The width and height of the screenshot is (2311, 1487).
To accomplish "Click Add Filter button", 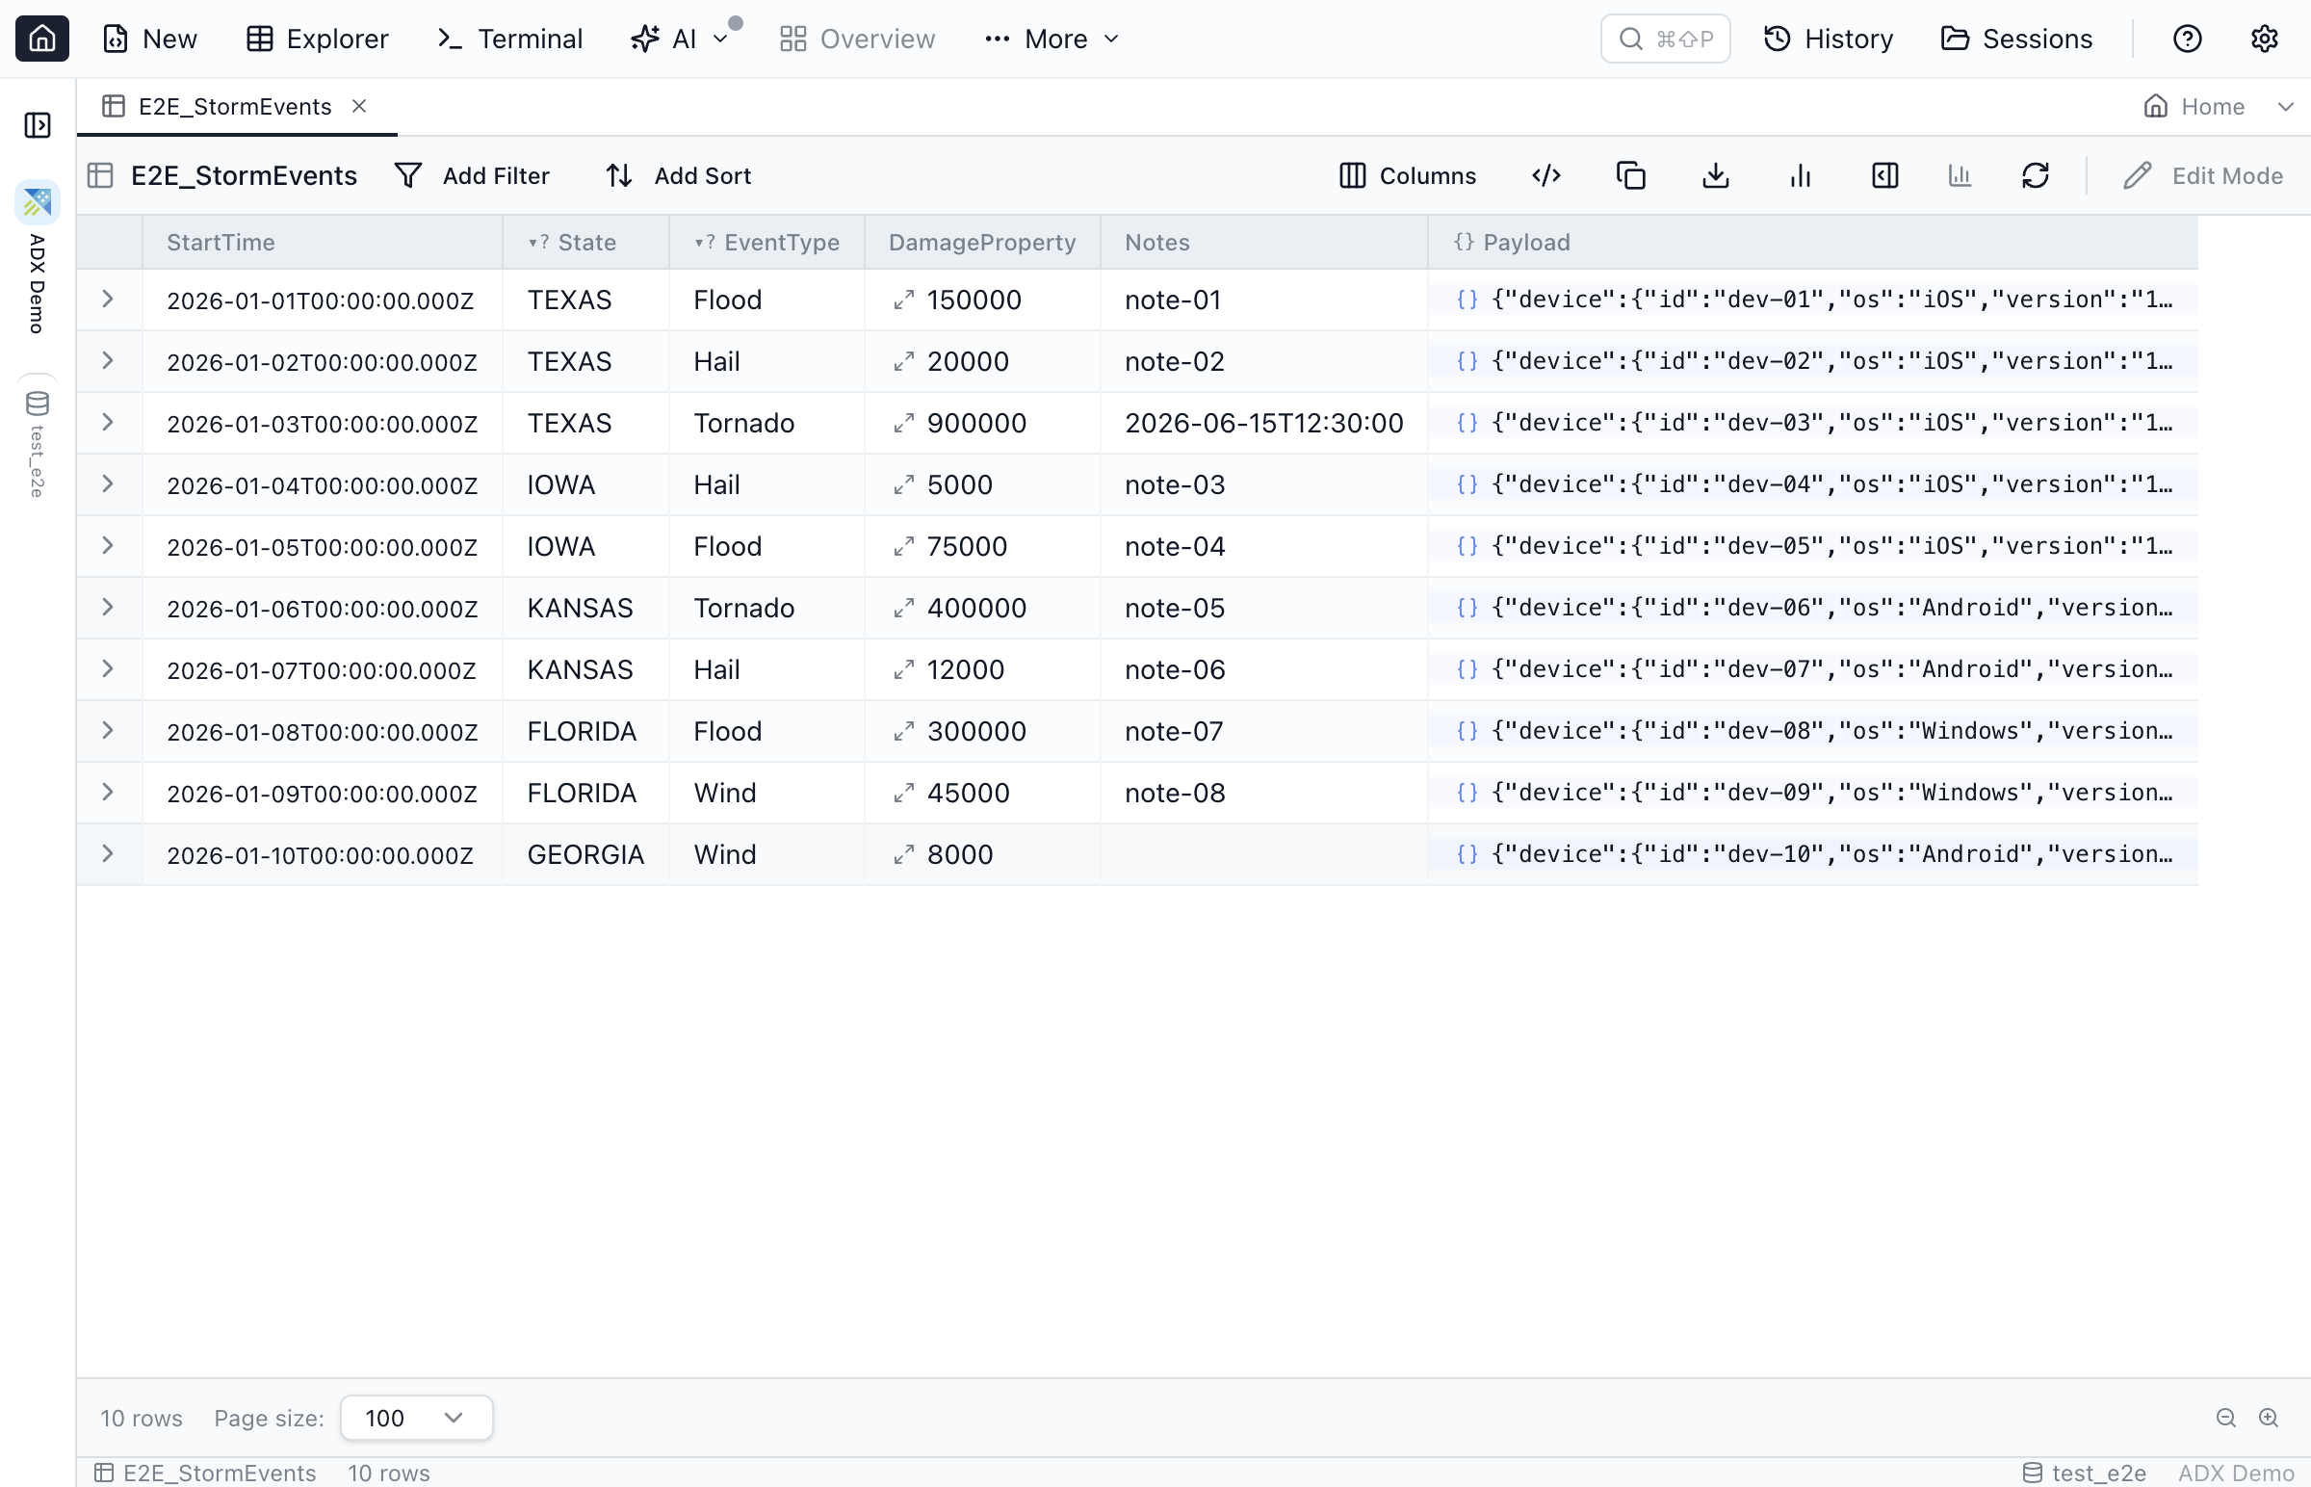I will pyautogui.click(x=472, y=175).
